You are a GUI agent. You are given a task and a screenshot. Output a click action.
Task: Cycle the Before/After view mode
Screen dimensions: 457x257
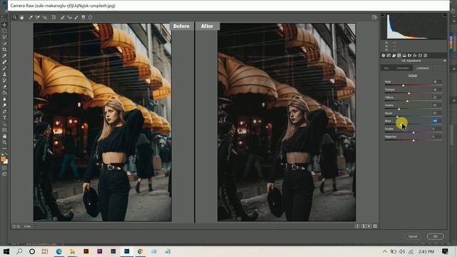coord(357,226)
